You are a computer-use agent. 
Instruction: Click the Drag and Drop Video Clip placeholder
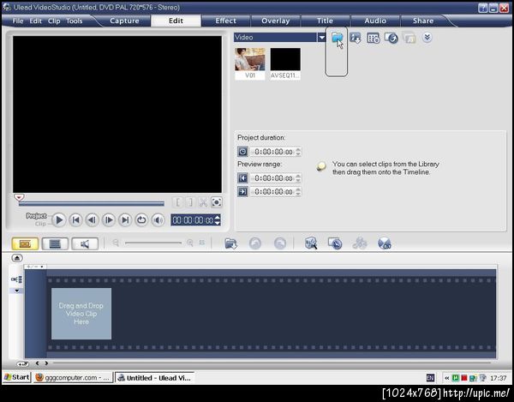click(x=81, y=314)
